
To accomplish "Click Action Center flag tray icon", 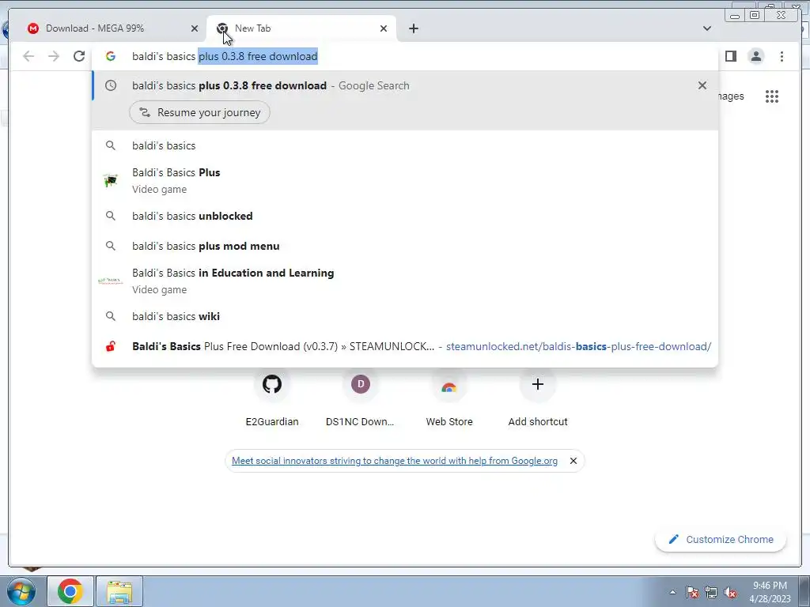I will pyautogui.click(x=692, y=592).
